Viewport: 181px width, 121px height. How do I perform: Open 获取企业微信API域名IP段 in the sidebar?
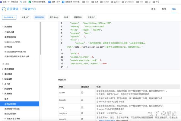point(15,52)
